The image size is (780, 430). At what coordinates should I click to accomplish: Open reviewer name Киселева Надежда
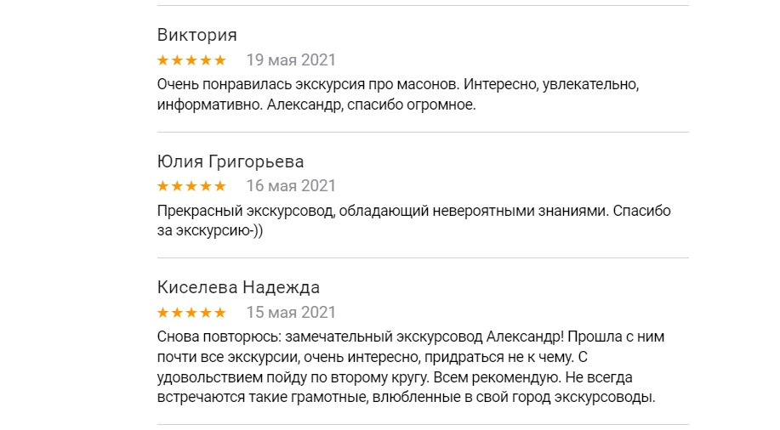[238, 287]
